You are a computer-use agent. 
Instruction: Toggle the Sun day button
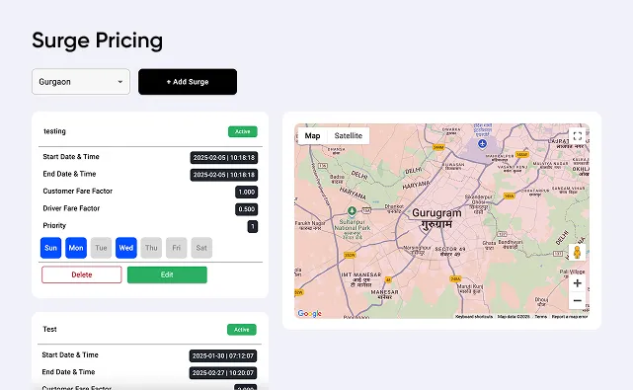[x=51, y=248]
